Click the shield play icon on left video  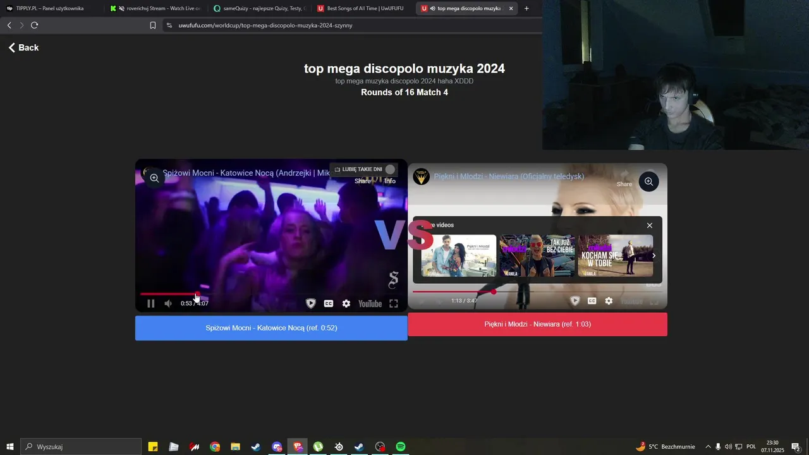[311, 303]
